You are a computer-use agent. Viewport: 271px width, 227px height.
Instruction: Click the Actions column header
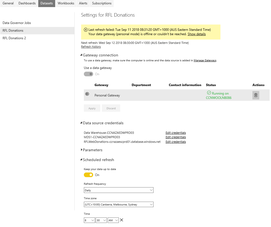coord(258,85)
